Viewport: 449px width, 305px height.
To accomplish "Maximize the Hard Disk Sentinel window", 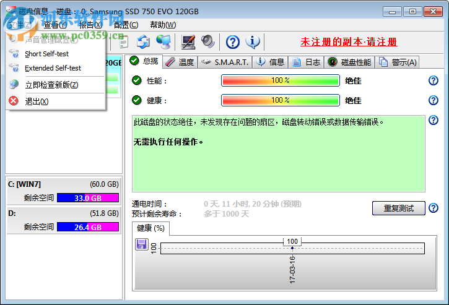I will tap(412, 12).
